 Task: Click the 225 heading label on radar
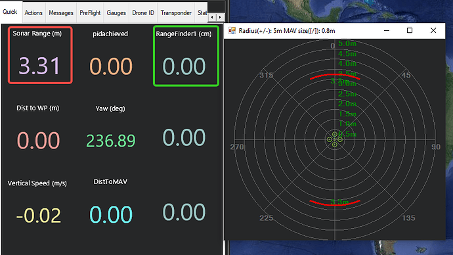pyautogui.click(x=266, y=218)
